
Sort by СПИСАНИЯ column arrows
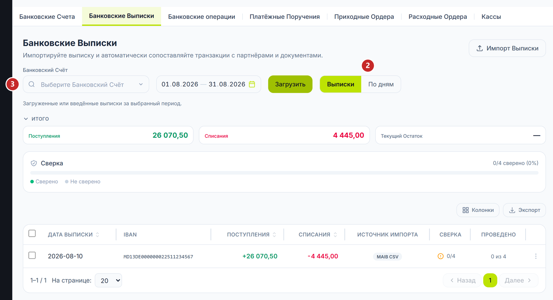[335, 235]
